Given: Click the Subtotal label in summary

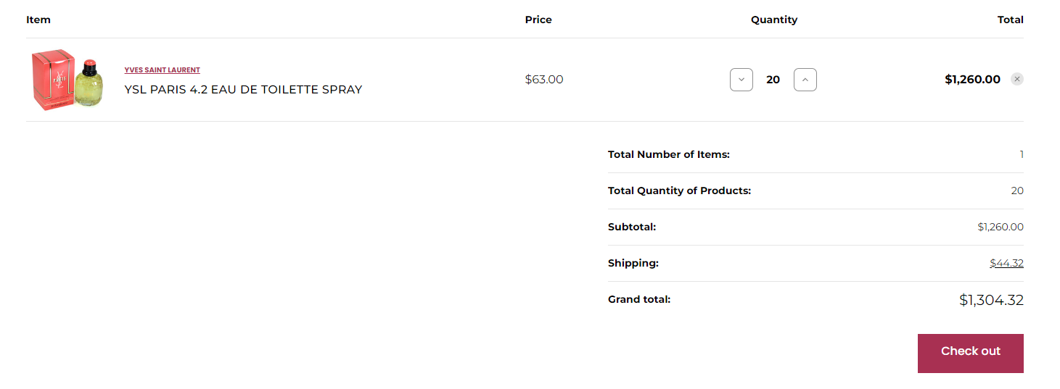Looking at the screenshot, I should click(632, 227).
